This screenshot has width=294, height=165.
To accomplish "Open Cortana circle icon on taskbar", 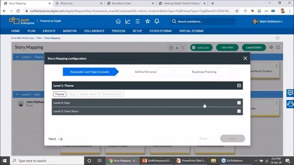I will click(x=89, y=161).
